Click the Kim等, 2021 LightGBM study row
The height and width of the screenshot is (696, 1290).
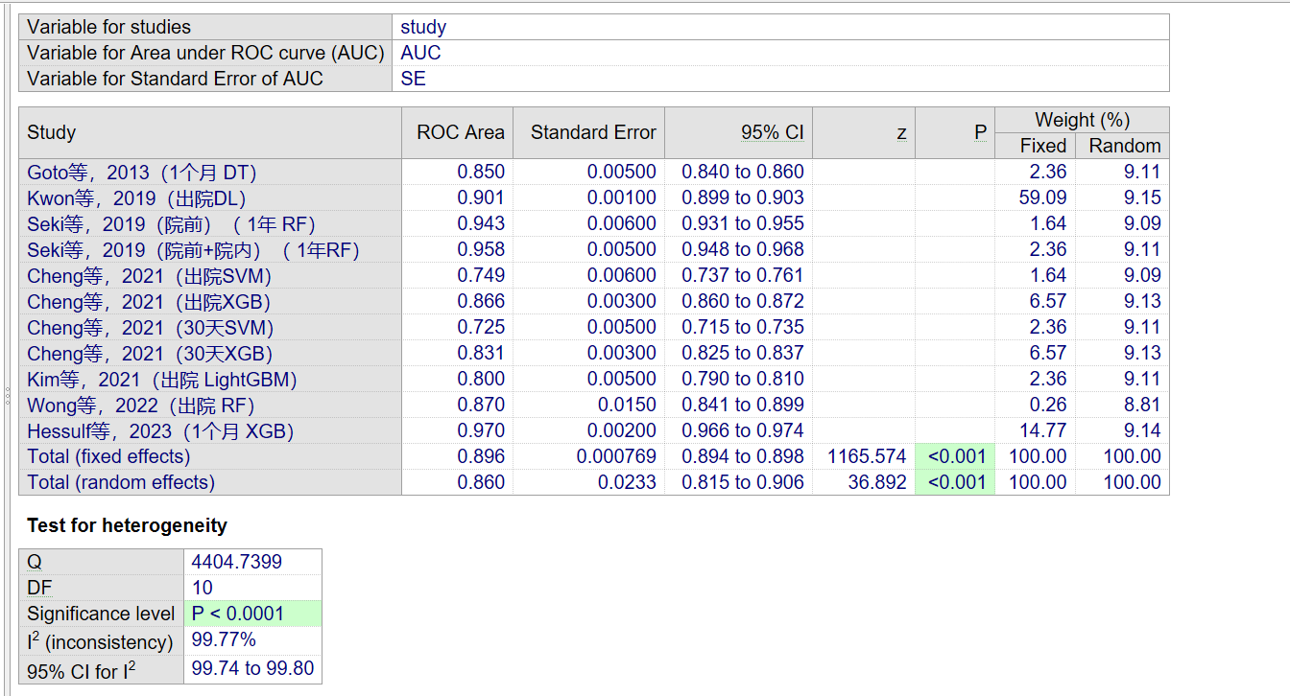pos(161,379)
